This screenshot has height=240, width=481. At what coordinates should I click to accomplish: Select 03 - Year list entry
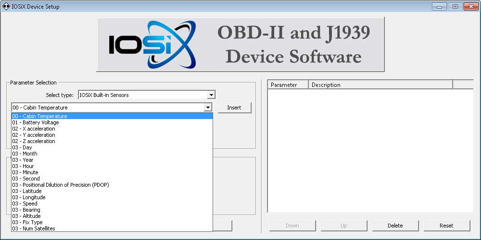(112, 160)
